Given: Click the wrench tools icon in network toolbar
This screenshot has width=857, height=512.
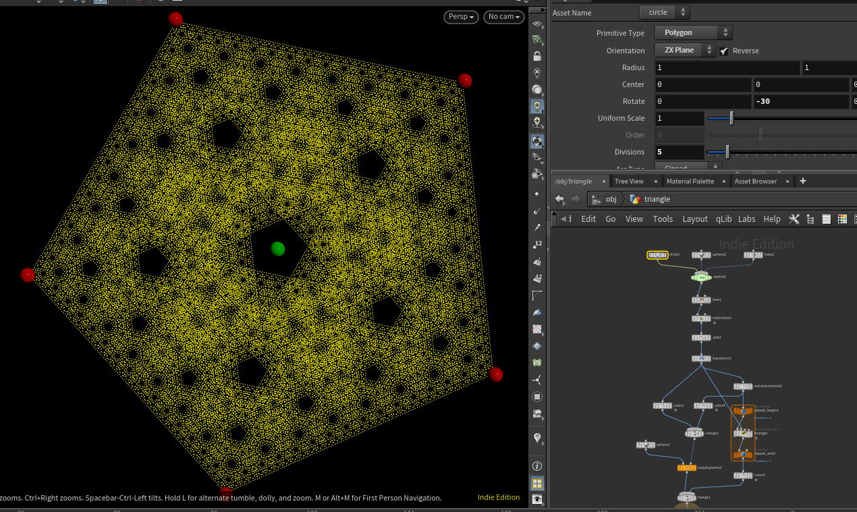Looking at the screenshot, I should coord(794,219).
